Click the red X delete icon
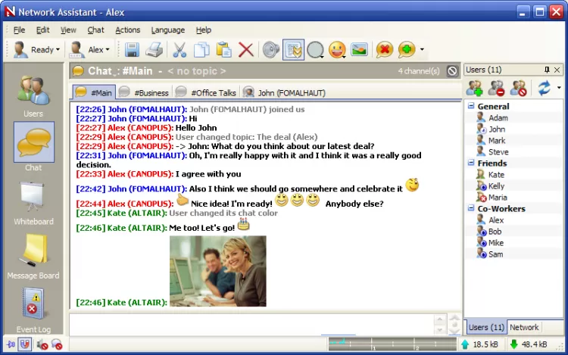 point(245,50)
